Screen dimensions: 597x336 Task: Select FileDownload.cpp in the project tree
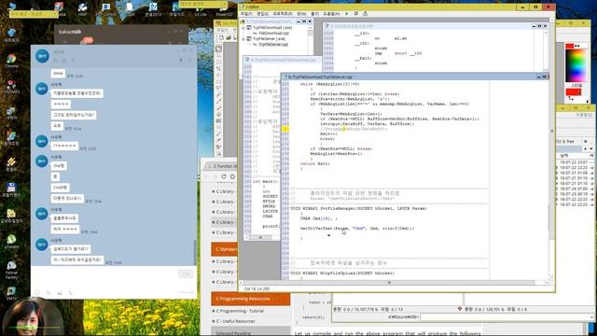pos(273,34)
